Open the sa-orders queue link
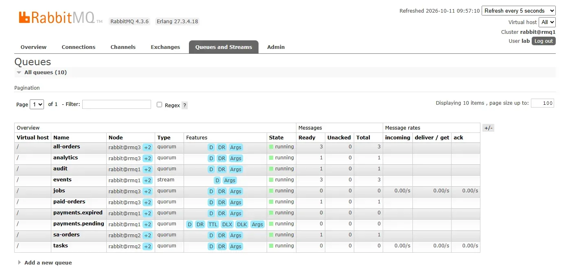Viewport: 570px width, 269px height. [x=66, y=235]
